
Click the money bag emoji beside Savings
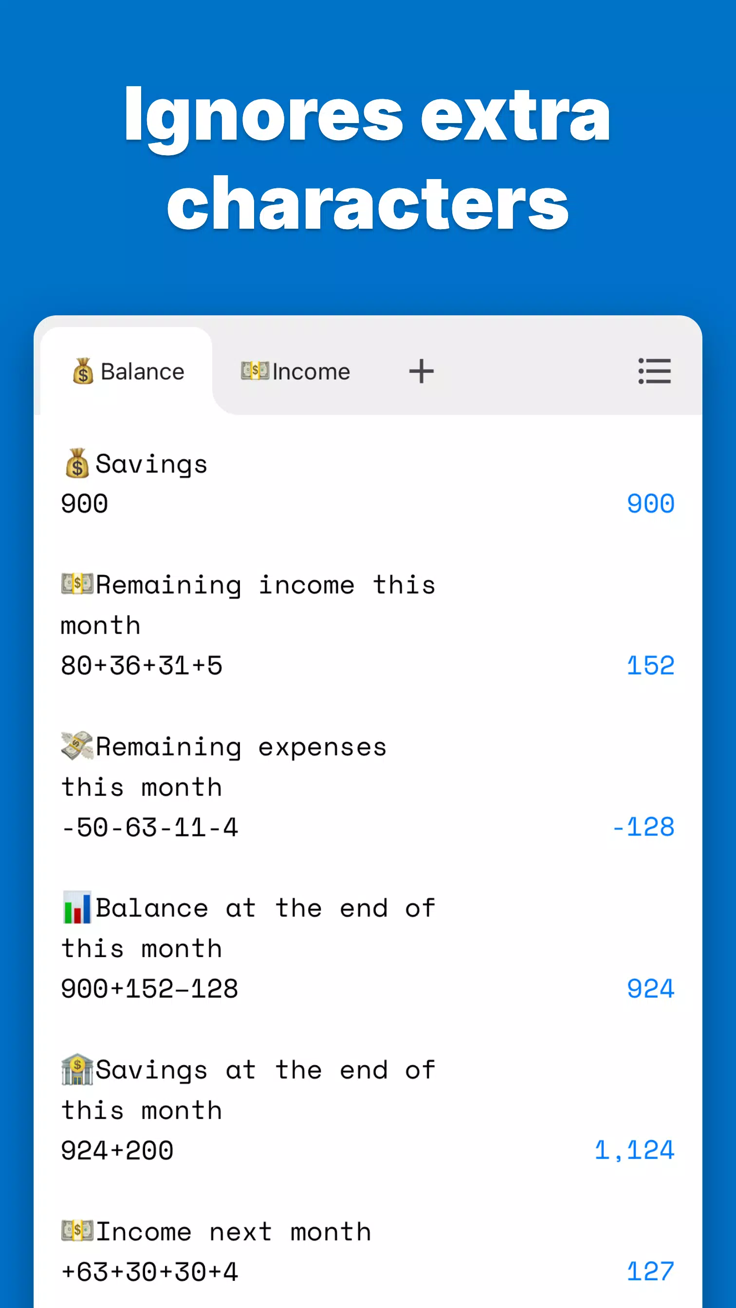pos(77,463)
